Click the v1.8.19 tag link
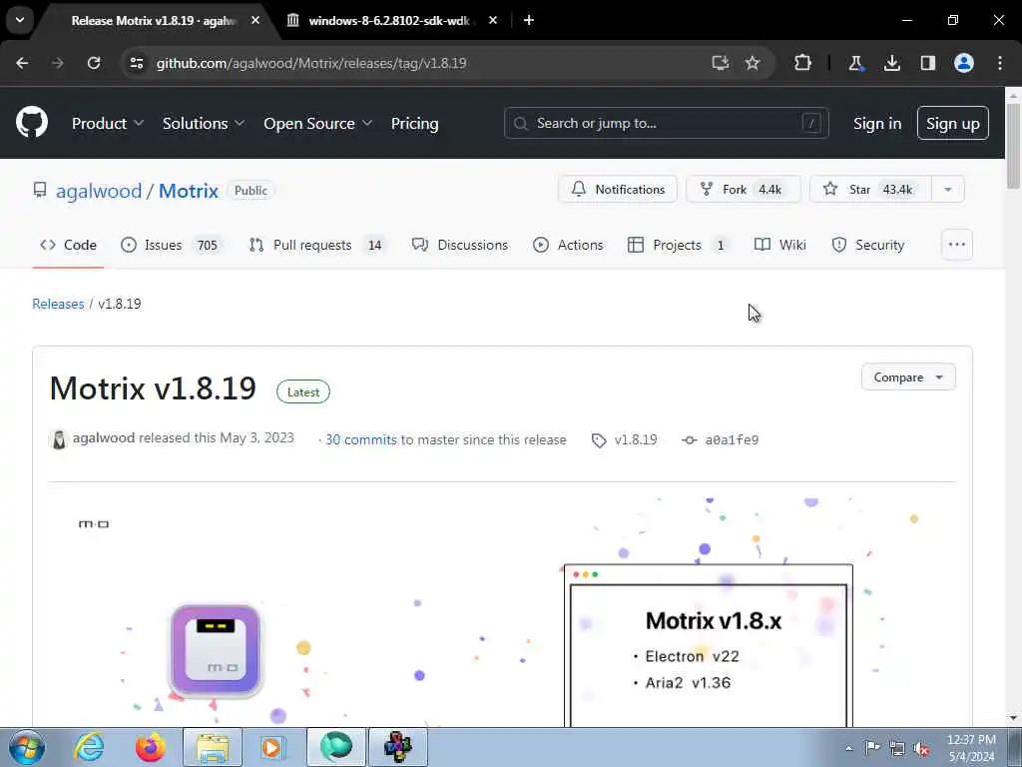This screenshot has height=767, width=1022. [x=636, y=439]
